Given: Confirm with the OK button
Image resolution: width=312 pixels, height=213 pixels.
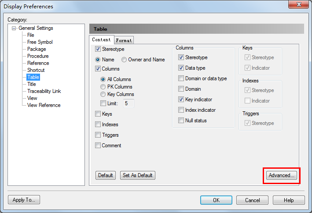Looking at the screenshot, I should click(216, 200).
